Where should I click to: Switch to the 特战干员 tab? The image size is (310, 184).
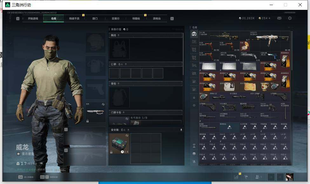[74, 19]
